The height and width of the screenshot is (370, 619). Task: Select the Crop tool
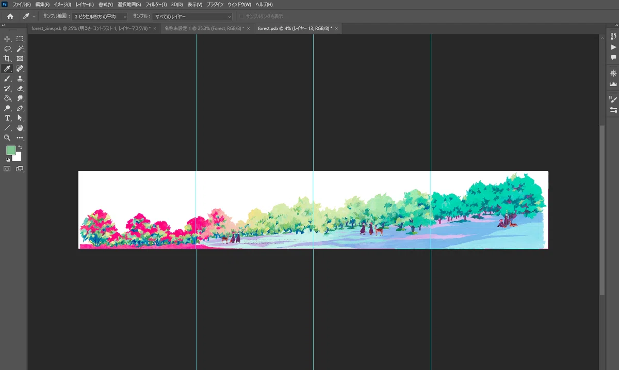point(7,59)
